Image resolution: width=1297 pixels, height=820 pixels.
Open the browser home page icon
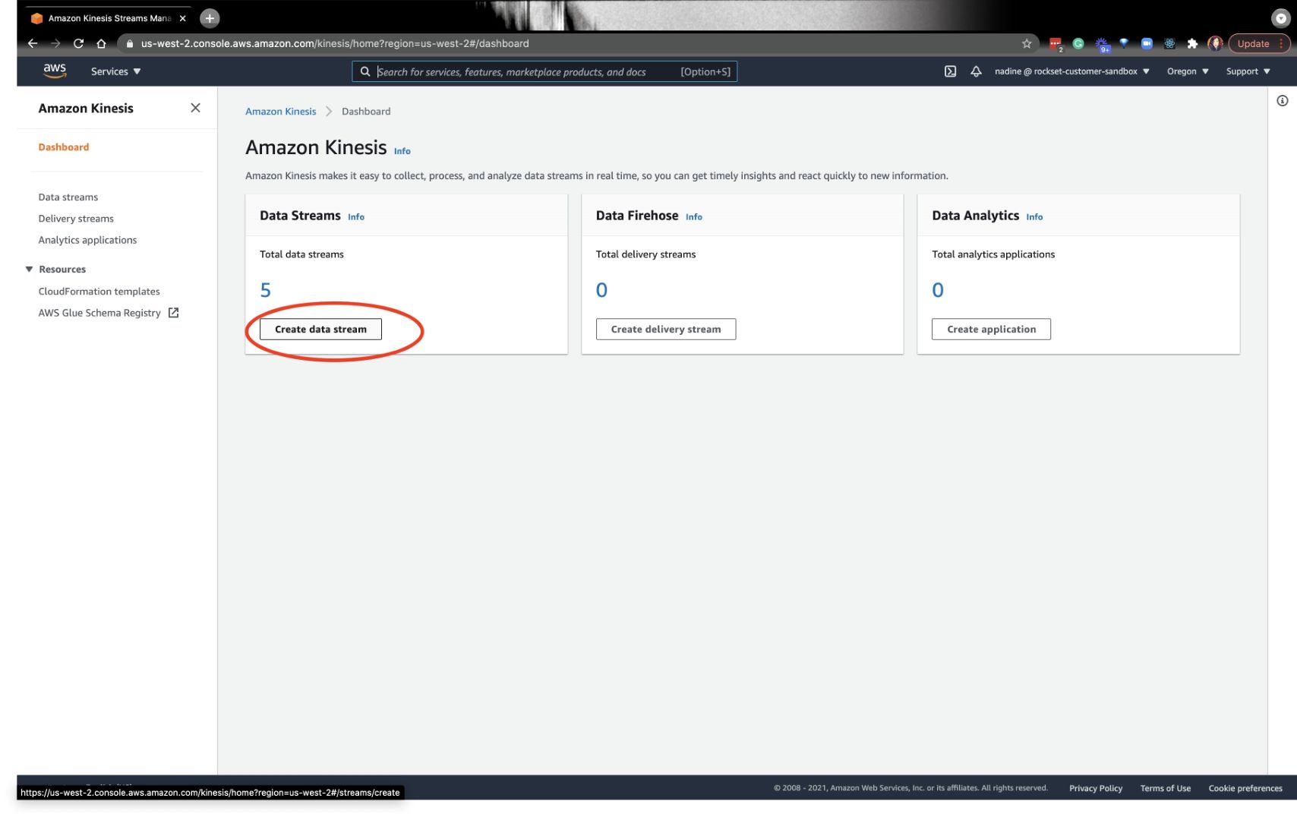click(101, 43)
